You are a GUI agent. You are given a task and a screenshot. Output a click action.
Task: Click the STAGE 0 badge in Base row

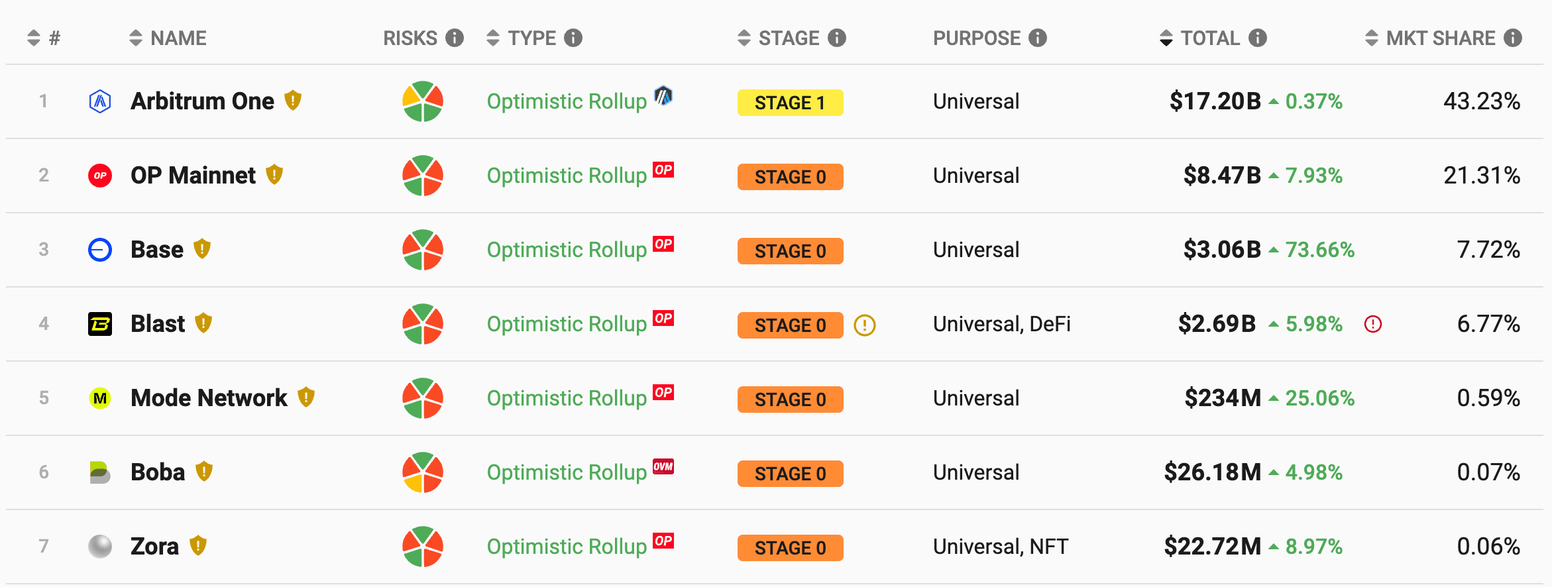pyautogui.click(x=790, y=251)
